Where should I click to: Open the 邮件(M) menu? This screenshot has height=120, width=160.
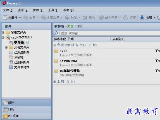pos(38,10)
